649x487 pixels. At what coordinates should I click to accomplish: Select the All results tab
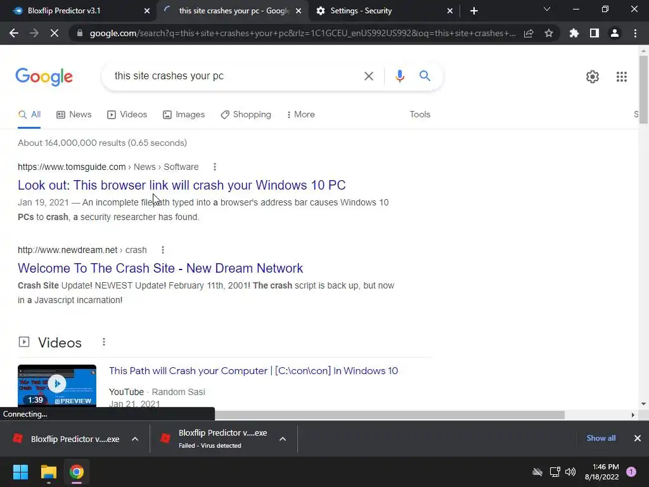[29, 115]
